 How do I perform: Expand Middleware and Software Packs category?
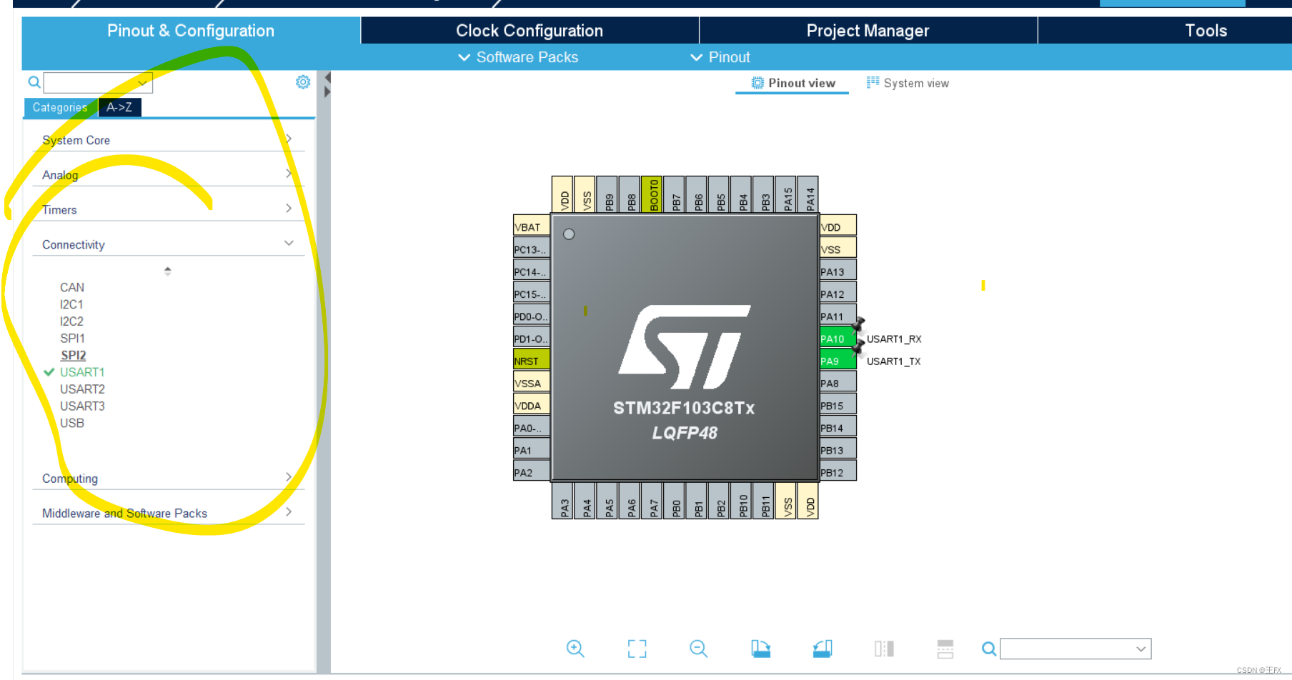tap(169, 513)
